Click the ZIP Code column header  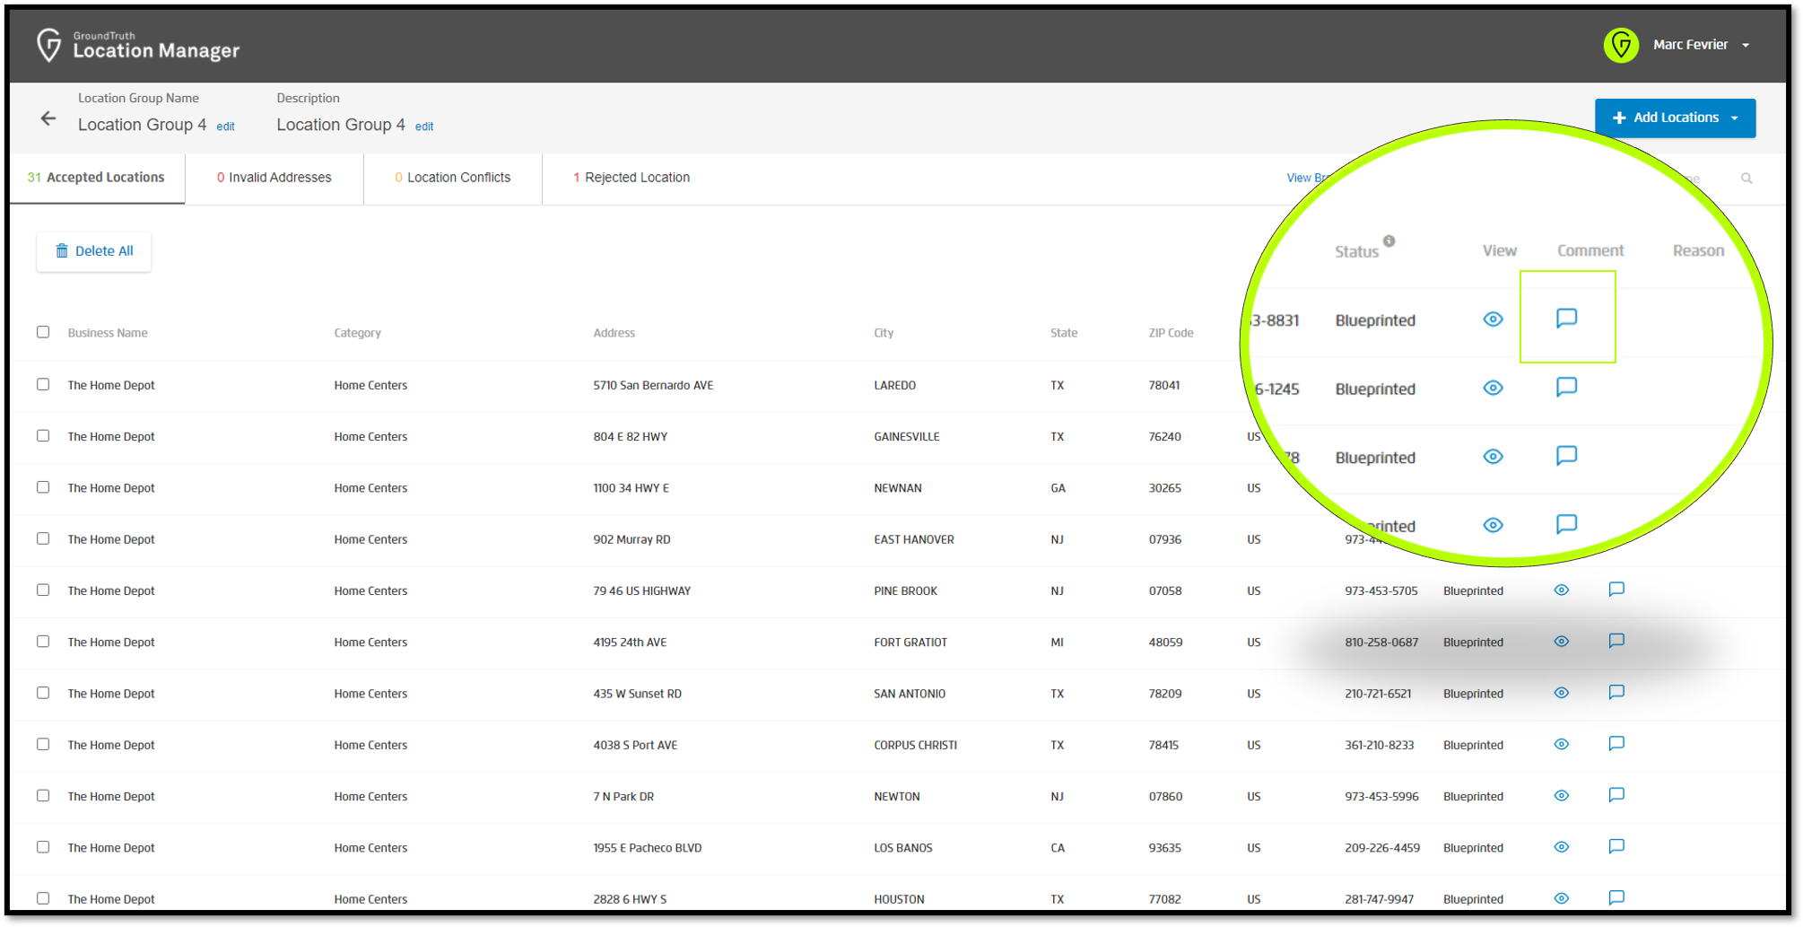tap(1172, 333)
